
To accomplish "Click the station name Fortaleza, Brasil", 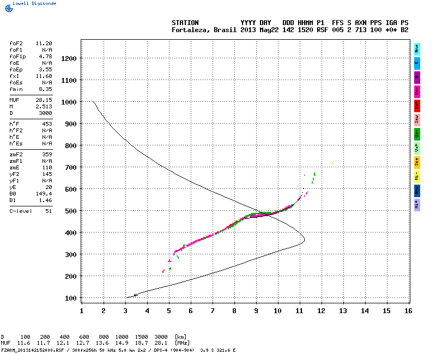I will click(204, 30).
